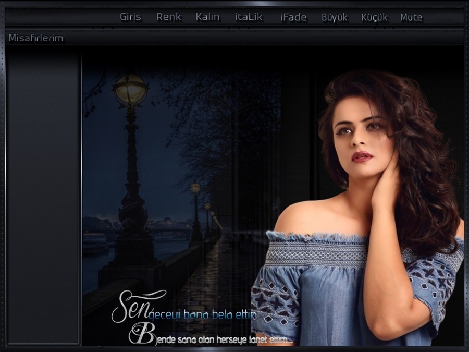Image resolution: width=469 pixels, height=352 pixels.
Task: Open the iFade emoticons menu
Action: tap(293, 17)
